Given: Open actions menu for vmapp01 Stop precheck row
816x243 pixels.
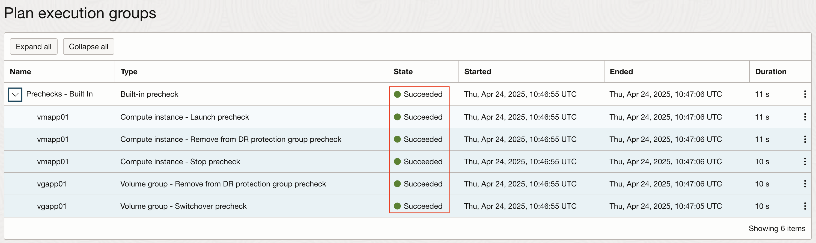Looking at the screenshot, I should pos(805,161).
